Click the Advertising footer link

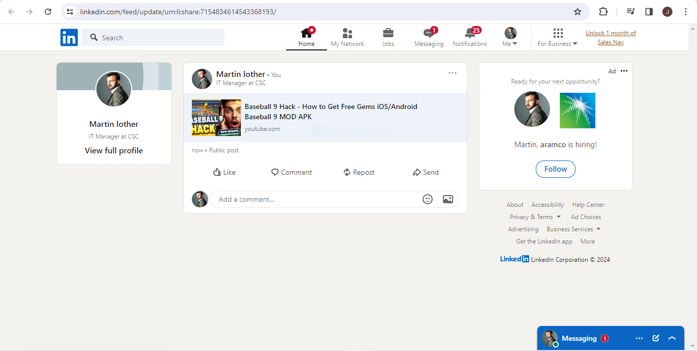523,229
